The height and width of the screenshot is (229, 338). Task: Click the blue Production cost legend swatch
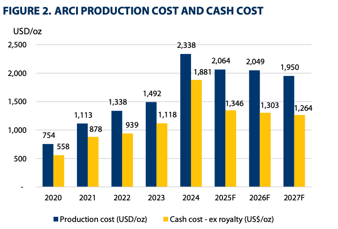[56, 219]
